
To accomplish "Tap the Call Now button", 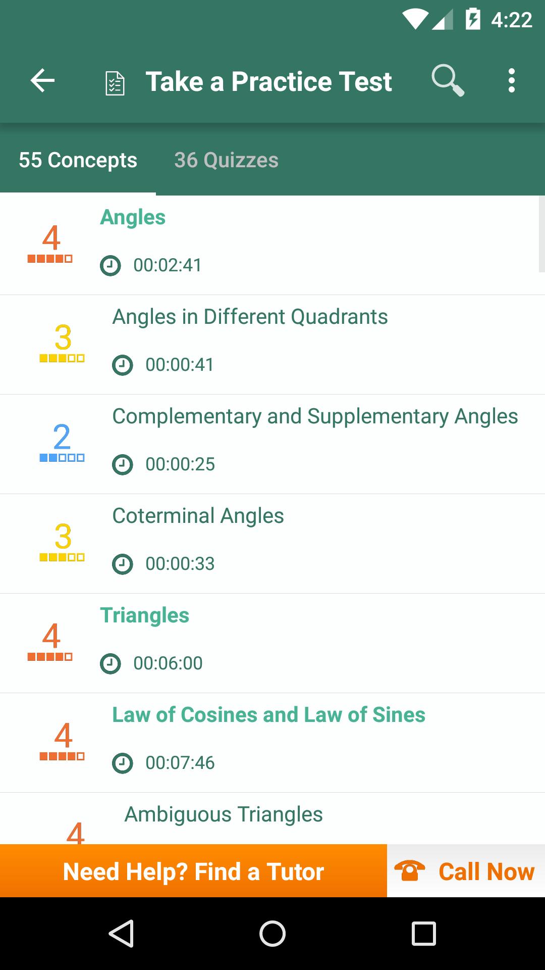I will pos(466,871).
